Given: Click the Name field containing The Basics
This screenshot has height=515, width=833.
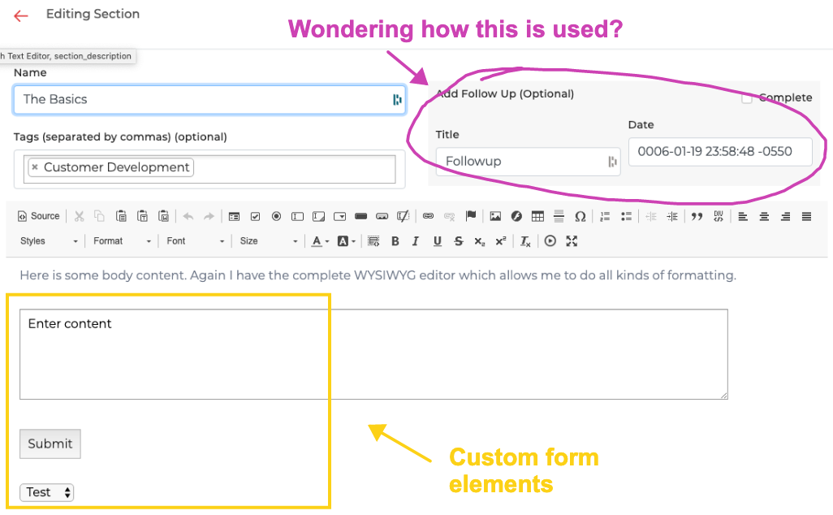Looking at the screenshot, I should (209, 99).
